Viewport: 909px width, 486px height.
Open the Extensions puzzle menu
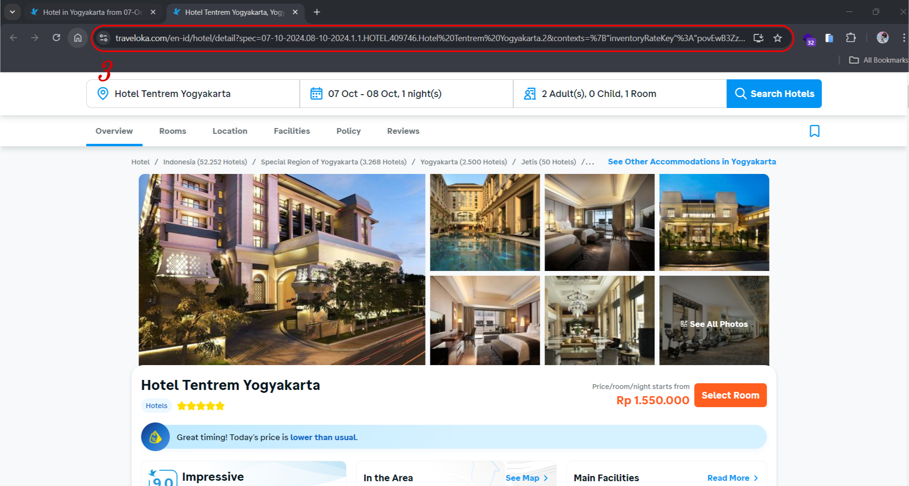pyautogui.click(x=851, y=38)
